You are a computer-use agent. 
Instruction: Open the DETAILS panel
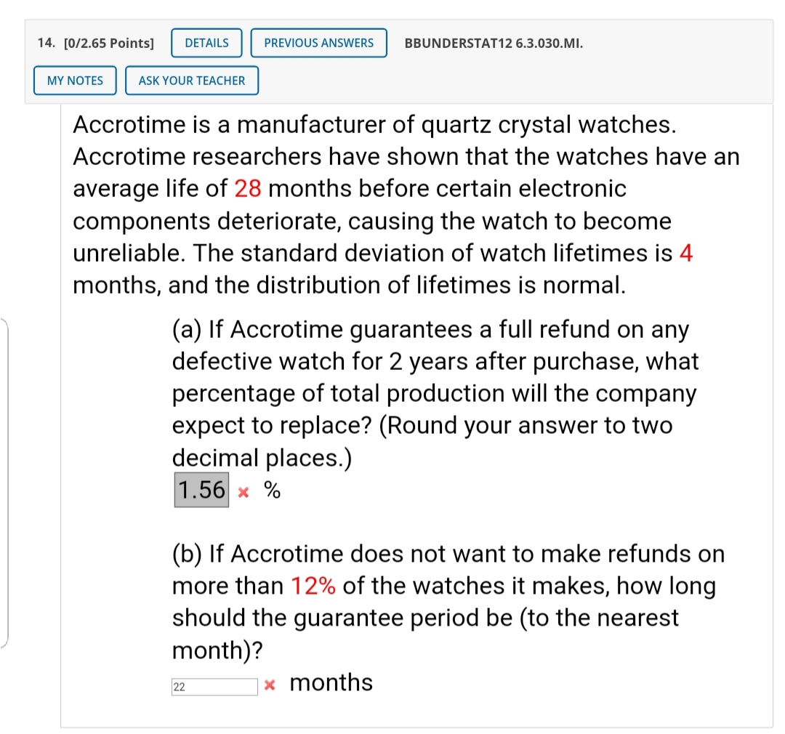206,43
